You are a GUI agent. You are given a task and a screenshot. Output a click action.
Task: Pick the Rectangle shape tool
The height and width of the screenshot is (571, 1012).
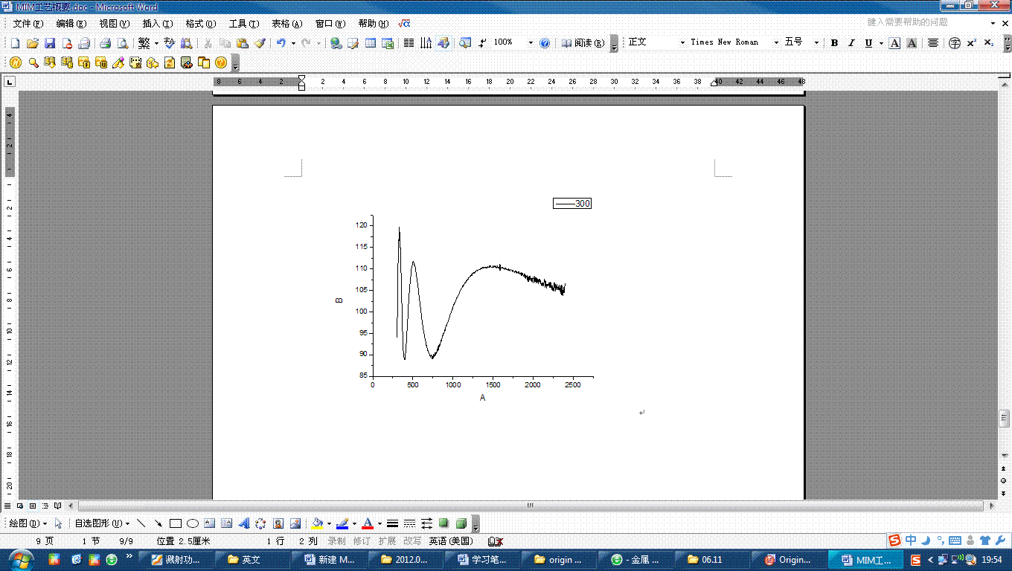tap(176, 523)
